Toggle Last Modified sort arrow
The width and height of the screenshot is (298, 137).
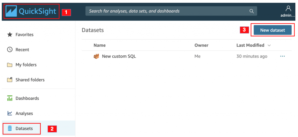click(269, 45)
